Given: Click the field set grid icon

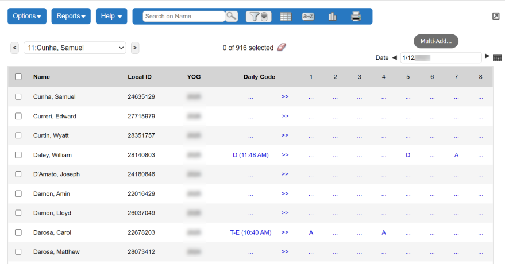Looking at the screenshot, I should coord(286,17).
